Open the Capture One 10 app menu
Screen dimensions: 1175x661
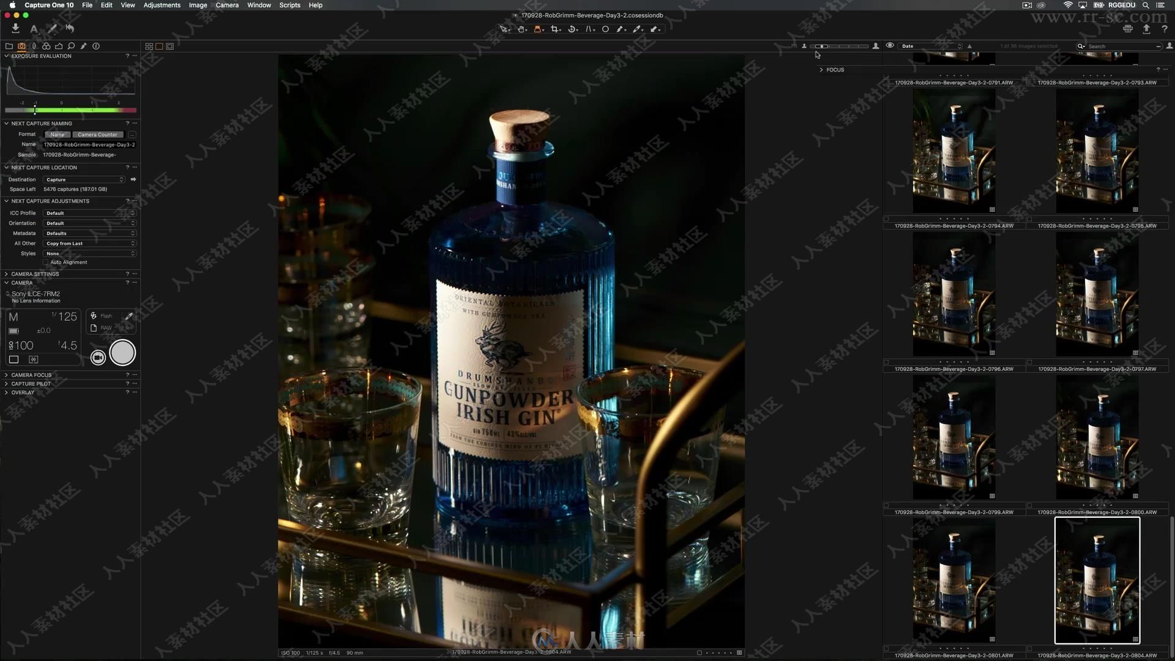(49, 5)
